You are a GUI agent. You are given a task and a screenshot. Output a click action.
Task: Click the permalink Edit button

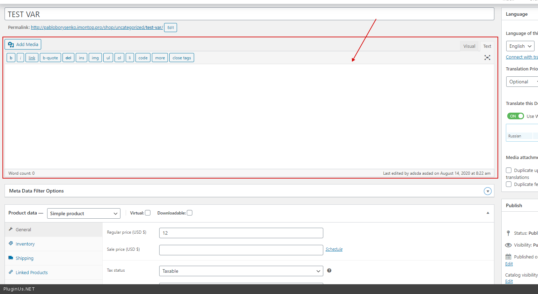170,28
